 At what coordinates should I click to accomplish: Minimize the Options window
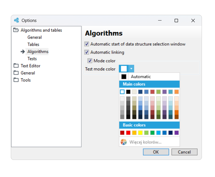pyautogui.click(x=160, y=21)
